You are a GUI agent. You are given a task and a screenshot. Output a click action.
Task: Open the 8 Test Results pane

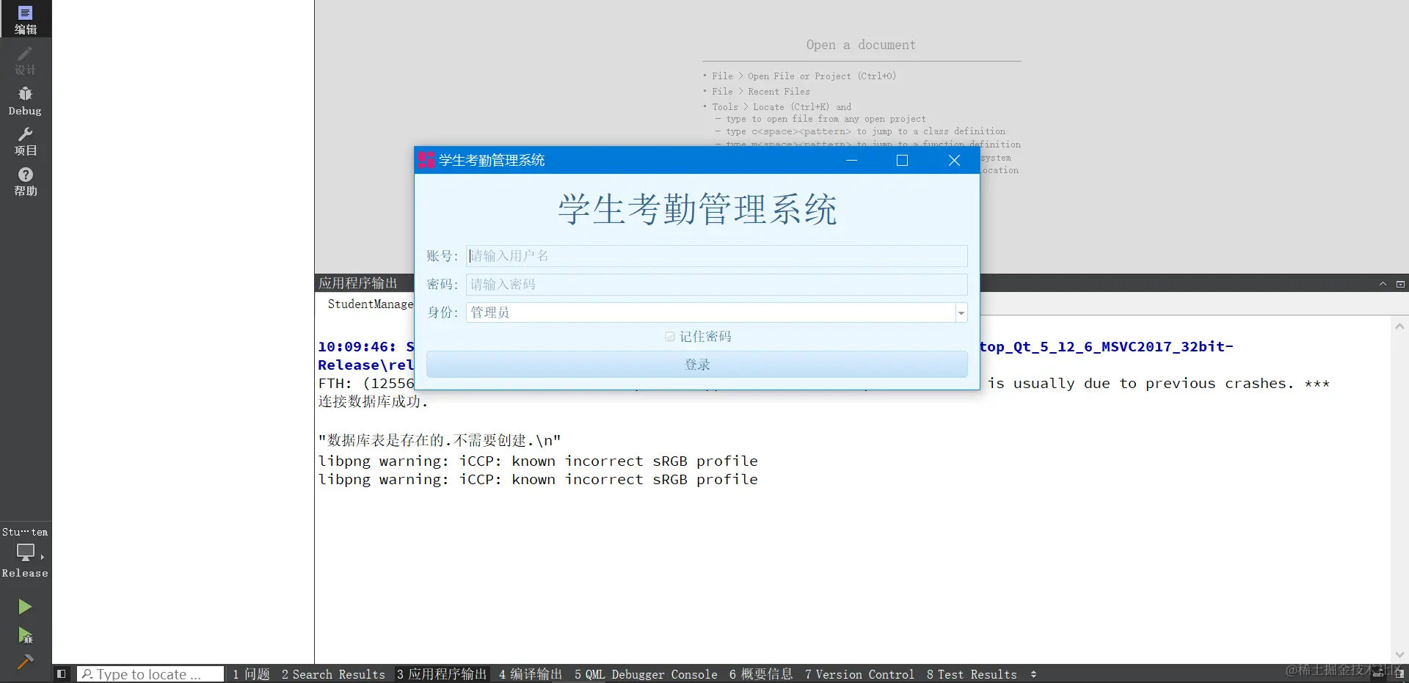(972, 673)
